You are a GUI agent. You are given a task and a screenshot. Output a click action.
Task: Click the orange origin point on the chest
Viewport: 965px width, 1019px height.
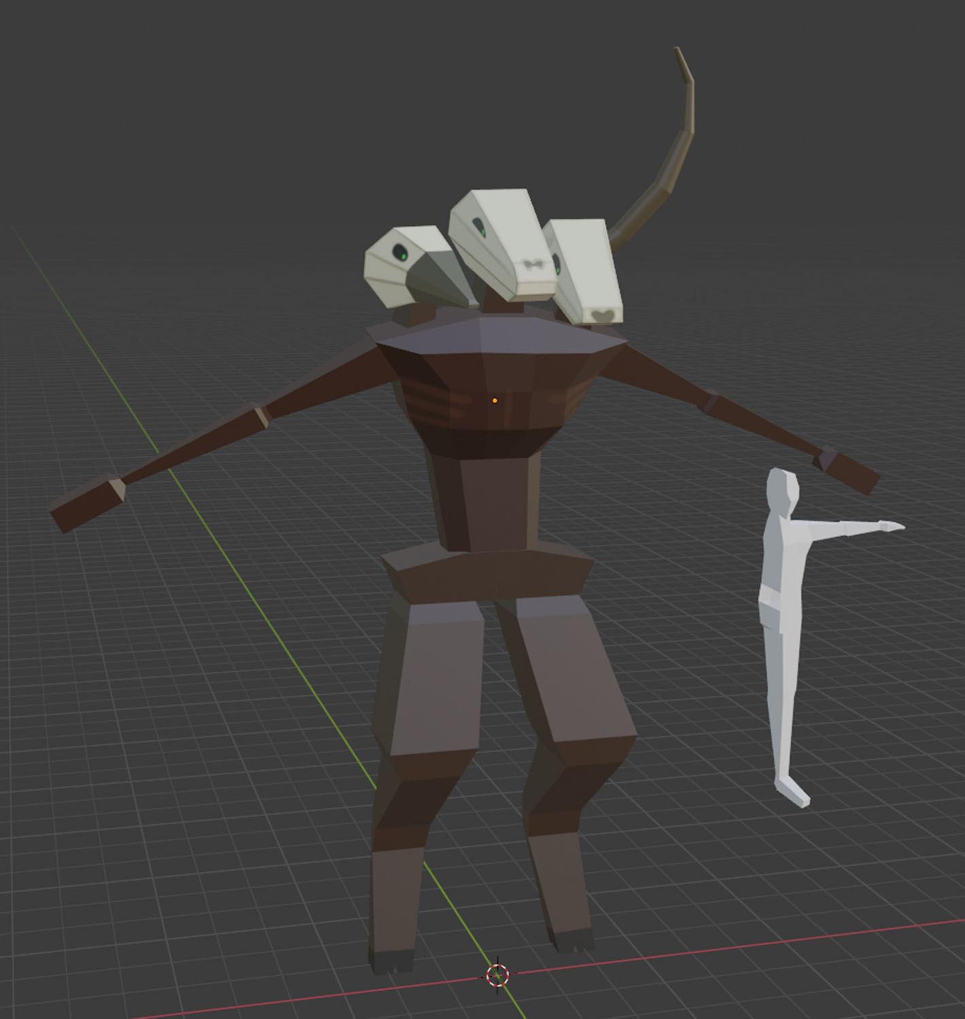click(495, 401)
